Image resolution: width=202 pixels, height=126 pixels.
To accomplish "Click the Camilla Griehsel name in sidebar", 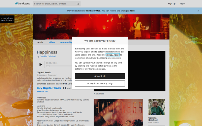I will [x=153, y=119].
